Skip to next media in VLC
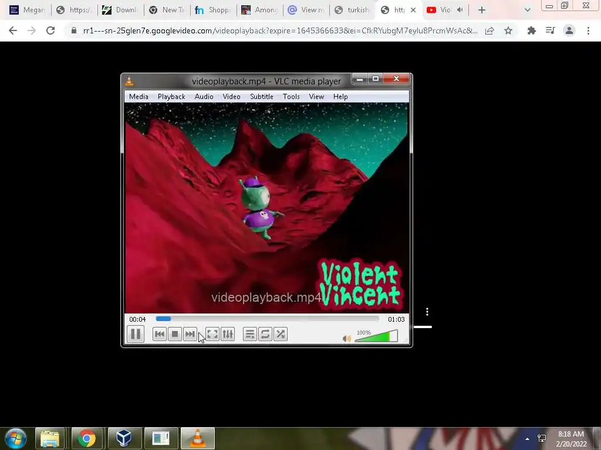Image resolution: width=601 pixels, height=450 pixels. (190, 335)
